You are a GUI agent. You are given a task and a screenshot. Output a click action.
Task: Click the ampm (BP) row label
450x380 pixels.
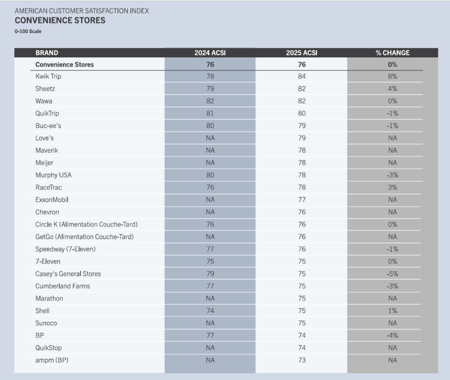52,360
